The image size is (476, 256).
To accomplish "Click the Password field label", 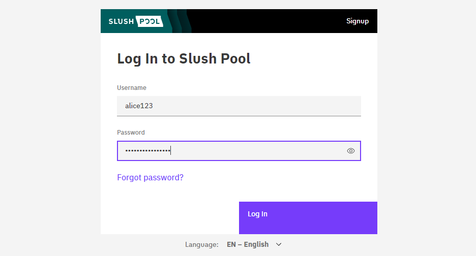I will pos(131,133).
